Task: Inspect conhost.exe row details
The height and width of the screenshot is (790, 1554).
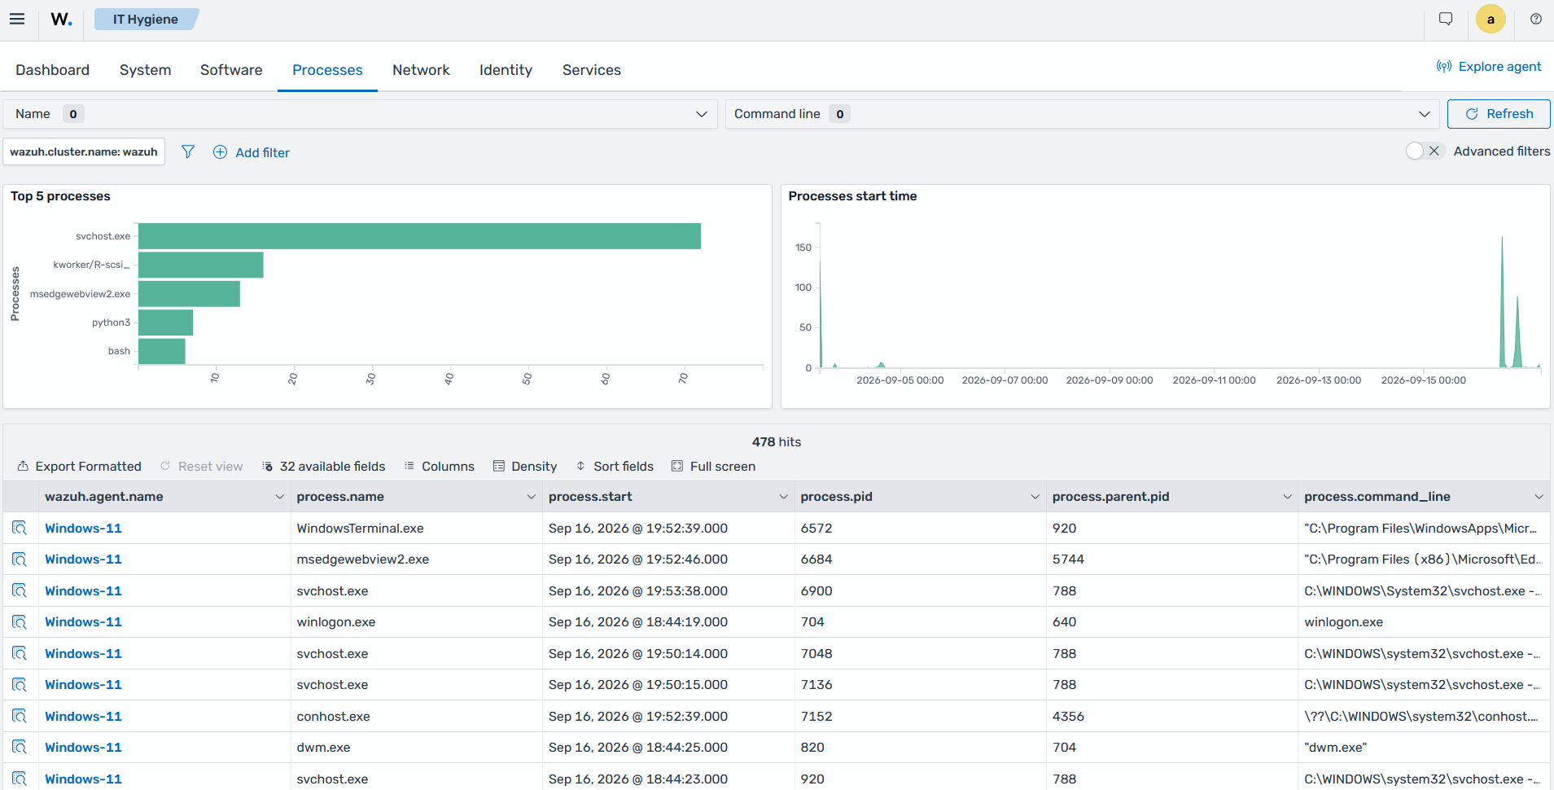Action: [x=20, y=716]
